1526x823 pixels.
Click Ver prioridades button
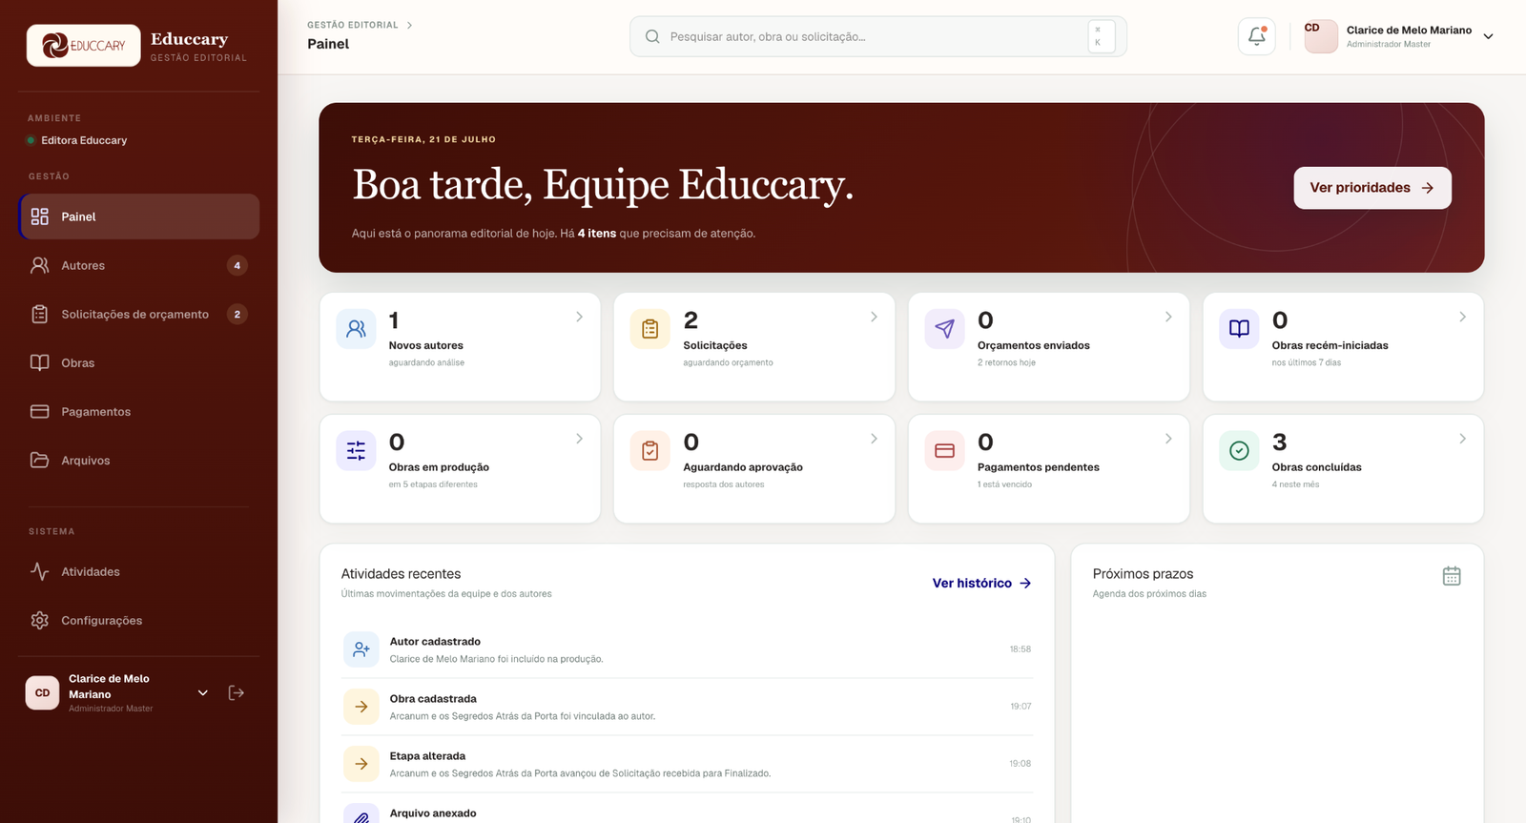1372,188
